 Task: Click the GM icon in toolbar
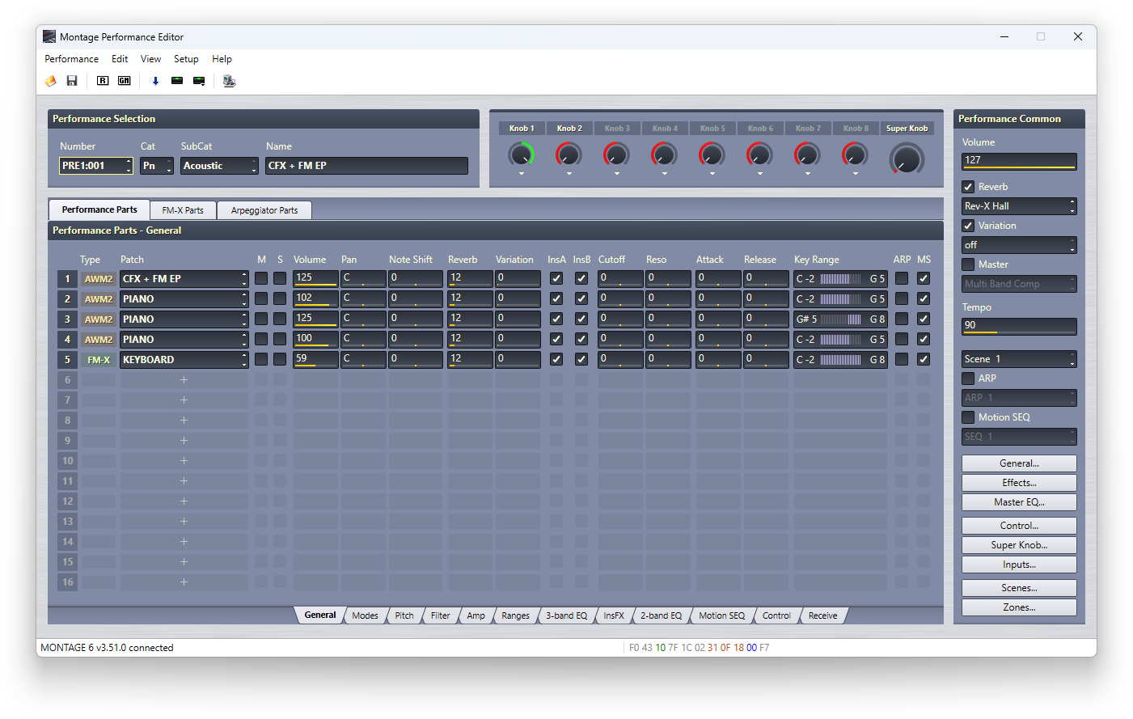click(x=124, y=81)
